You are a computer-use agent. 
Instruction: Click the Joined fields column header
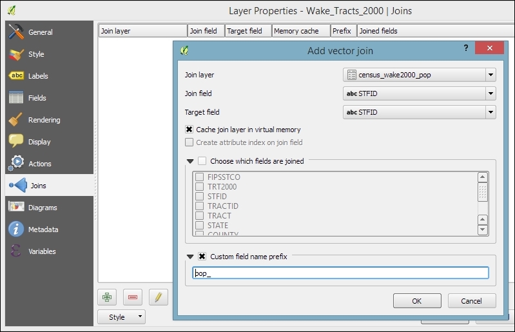pos(436,31)
